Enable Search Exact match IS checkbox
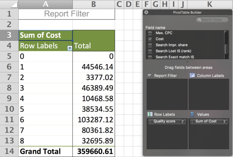Screen dimensions: 233x157 point(150,57)
